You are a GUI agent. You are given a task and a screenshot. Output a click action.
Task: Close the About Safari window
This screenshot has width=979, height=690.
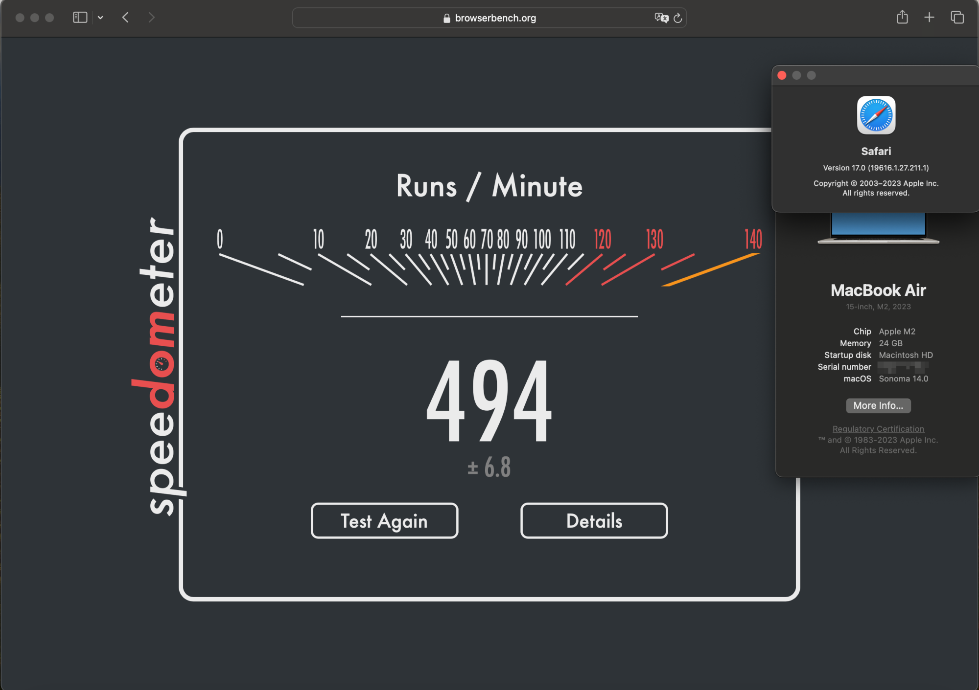pos(782,75)
